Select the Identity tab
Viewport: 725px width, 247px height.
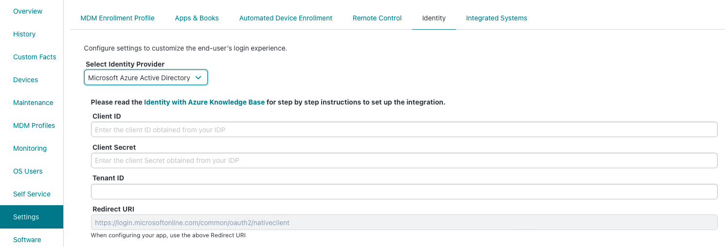(434, 18)
